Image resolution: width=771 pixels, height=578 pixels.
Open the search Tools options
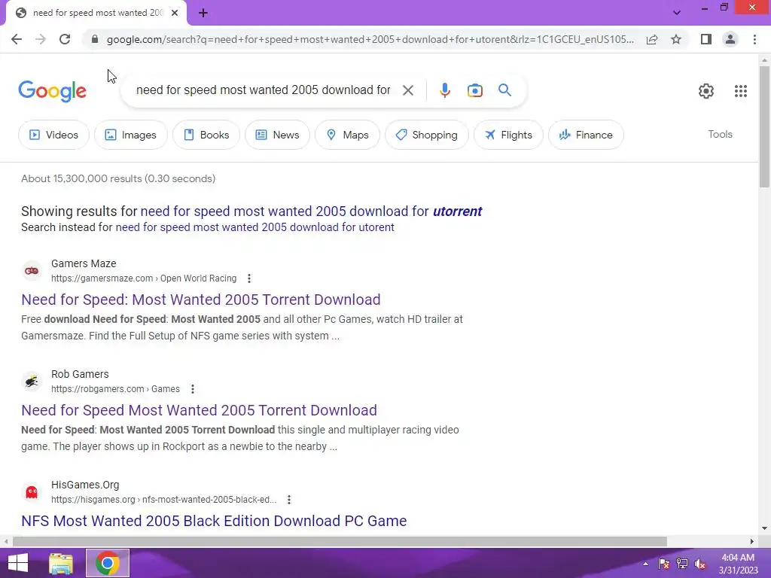coord(720,134)
